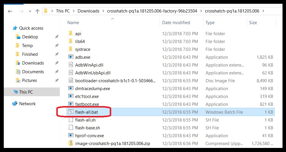Image resolution: width=286 pixels, height=152 pixels.
Task: Click the Disc Image File type cell
Action: click(x=220, y=81)
